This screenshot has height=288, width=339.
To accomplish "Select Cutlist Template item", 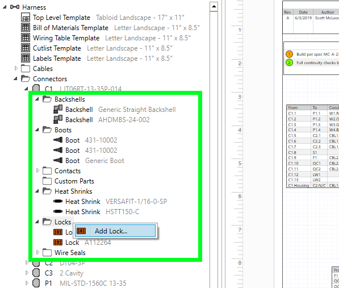I will tap(57, 48).
